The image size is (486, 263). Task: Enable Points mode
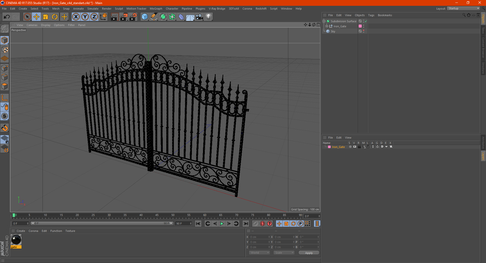pos(5,68)
